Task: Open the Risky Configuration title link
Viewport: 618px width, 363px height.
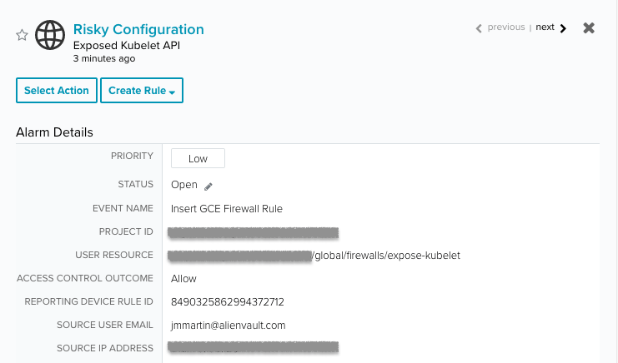Action: coord(138,29)
